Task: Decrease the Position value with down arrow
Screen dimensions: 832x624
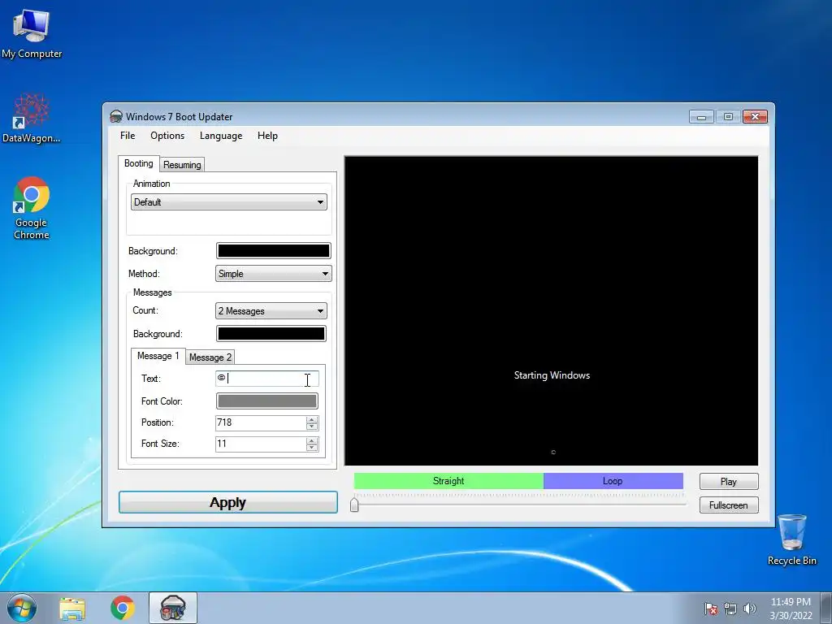Action: [312, 427]
